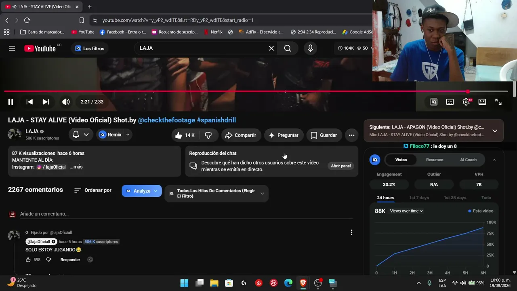
Task: Open the Barra de marcadores bookmark folder
Action: coord(42,32)
